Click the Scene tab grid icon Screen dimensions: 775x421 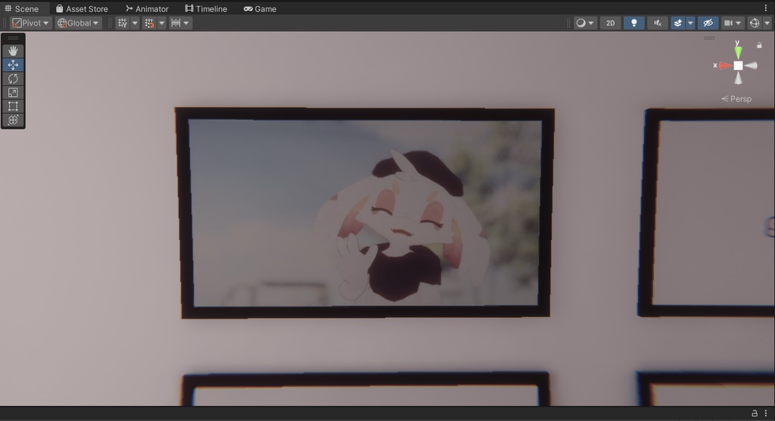pyautogui.click(x=8, y=8)
